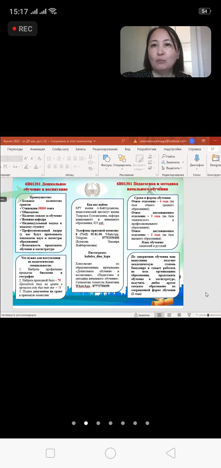Open the Заменить dropdown arrow
Image resolution: width=221 pixels, height=468 pixels.
(183, 162)
